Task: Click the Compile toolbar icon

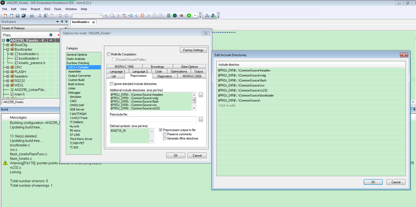Action: point(169,16)
